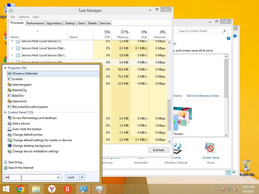Switch to Task Manager taskbar icon
This screenshot has width=259, height=194.
tap(99, 189)
